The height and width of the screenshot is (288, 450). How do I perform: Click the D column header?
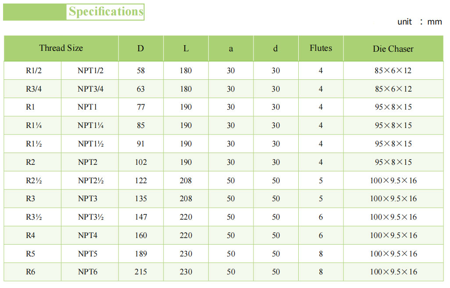coord(140,48)
